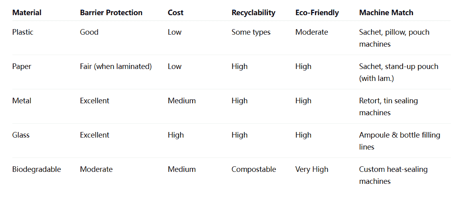Click the 'Compostable' cell
This screenshot has height=197, width=460.
[254, 169]
